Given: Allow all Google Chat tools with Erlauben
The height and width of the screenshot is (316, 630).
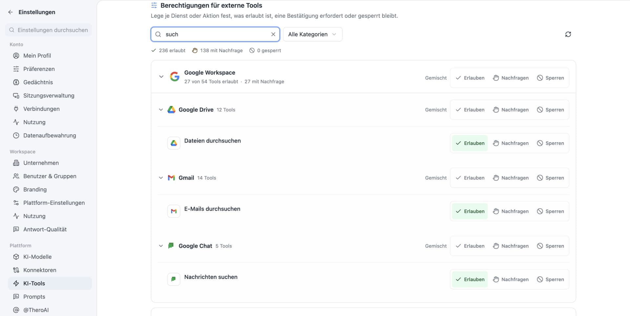Looking at the screenshot, I should coord(470,246).
